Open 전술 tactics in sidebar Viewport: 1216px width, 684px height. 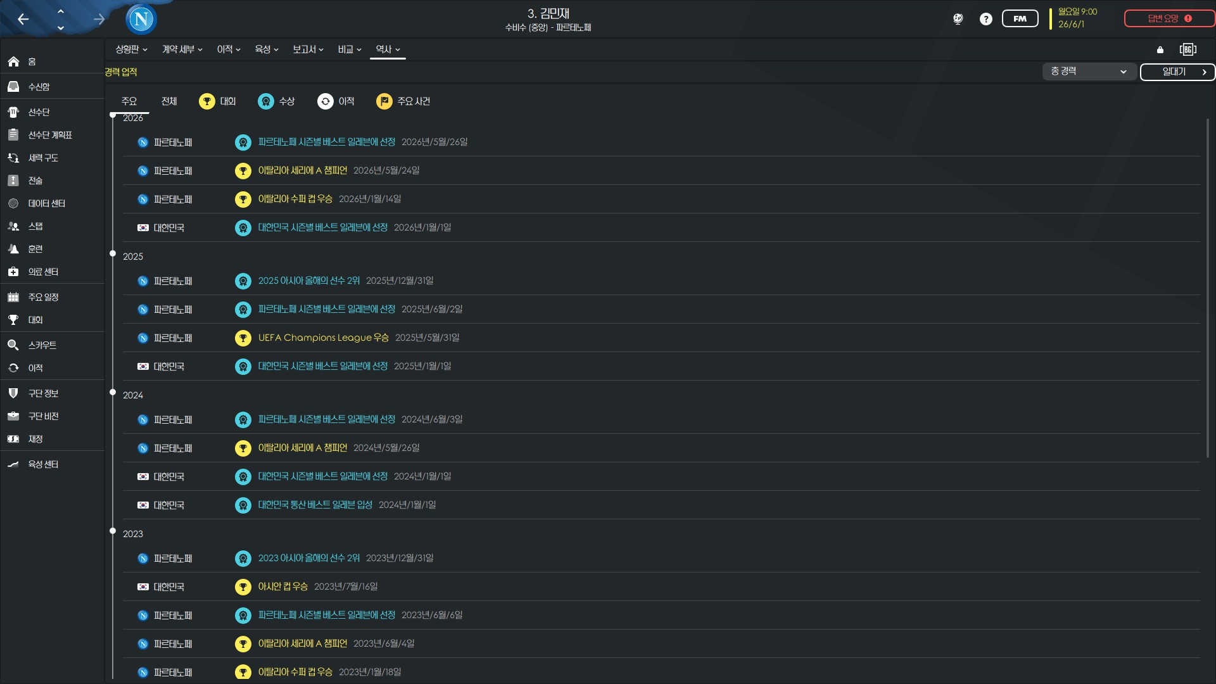click(x=52, y=180)
